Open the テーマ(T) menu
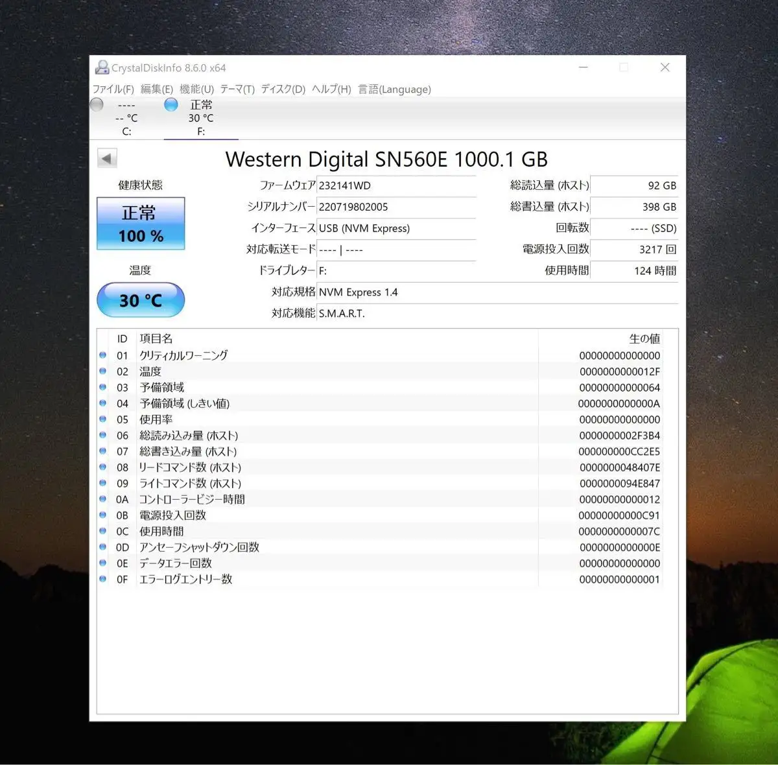 pos(237,89)
